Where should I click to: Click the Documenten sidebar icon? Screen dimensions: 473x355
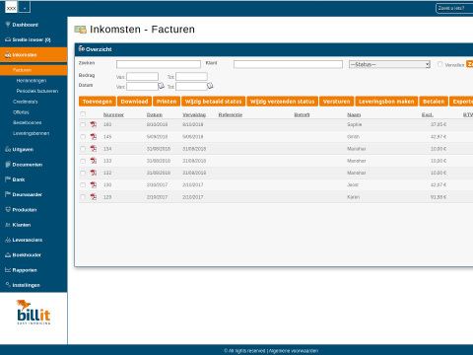coord(8,165)
